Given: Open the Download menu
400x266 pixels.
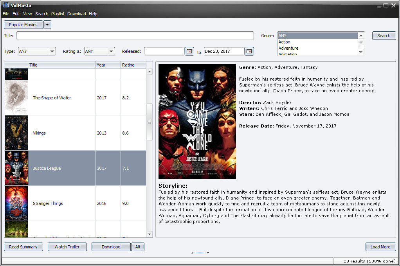Looking at the screenshot, I should click(77, 14).
